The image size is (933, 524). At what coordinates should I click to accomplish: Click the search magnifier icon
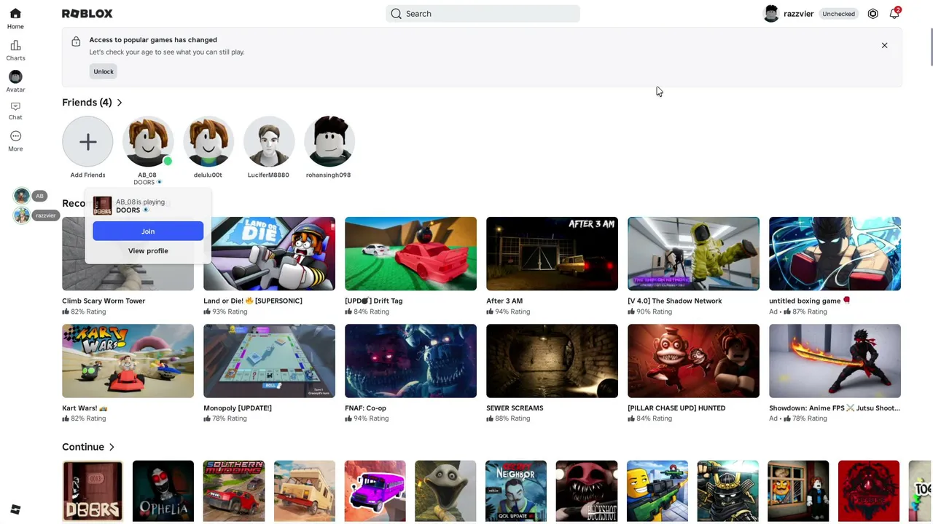click(x=396, y=14)
